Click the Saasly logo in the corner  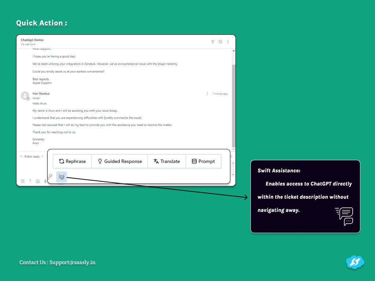point(354,262)
